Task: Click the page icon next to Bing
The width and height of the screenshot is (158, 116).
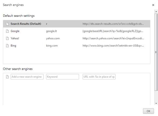Action: [7, 46]
